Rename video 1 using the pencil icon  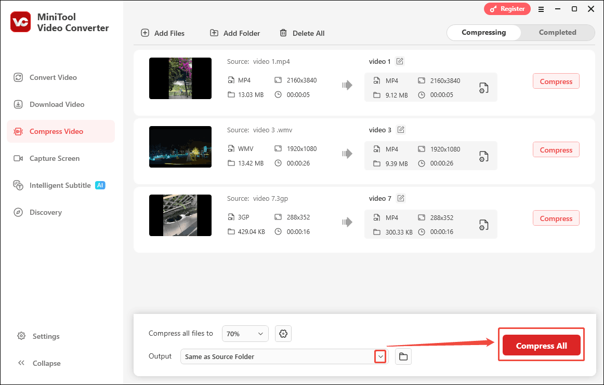pyautogui.click(x=400, y=61)
